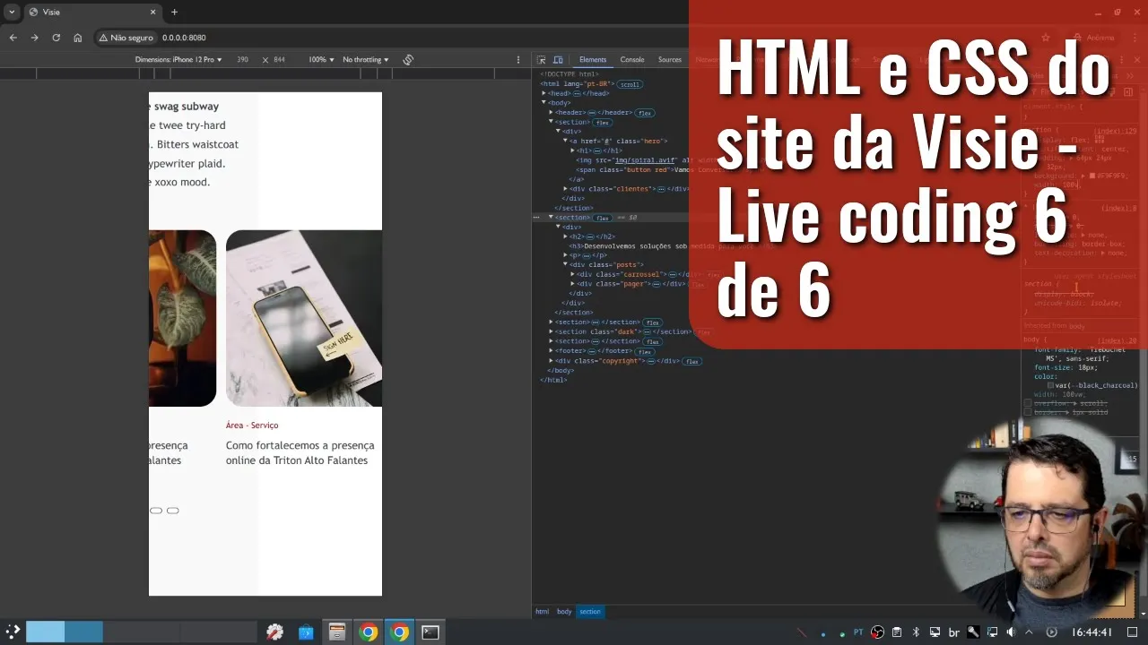
Task: Open 'Como fortalecemos a presença online' post title
Action: pos(300,452)
